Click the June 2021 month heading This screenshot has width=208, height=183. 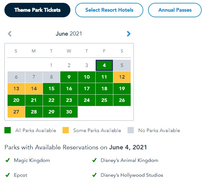(x=69, y=34)
